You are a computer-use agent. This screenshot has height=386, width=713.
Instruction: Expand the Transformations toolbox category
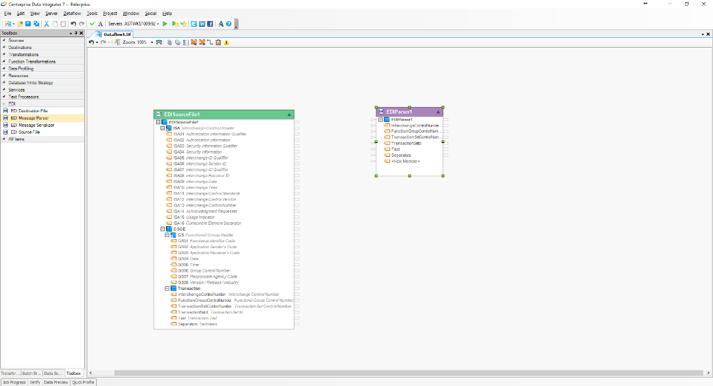point(24,54)
